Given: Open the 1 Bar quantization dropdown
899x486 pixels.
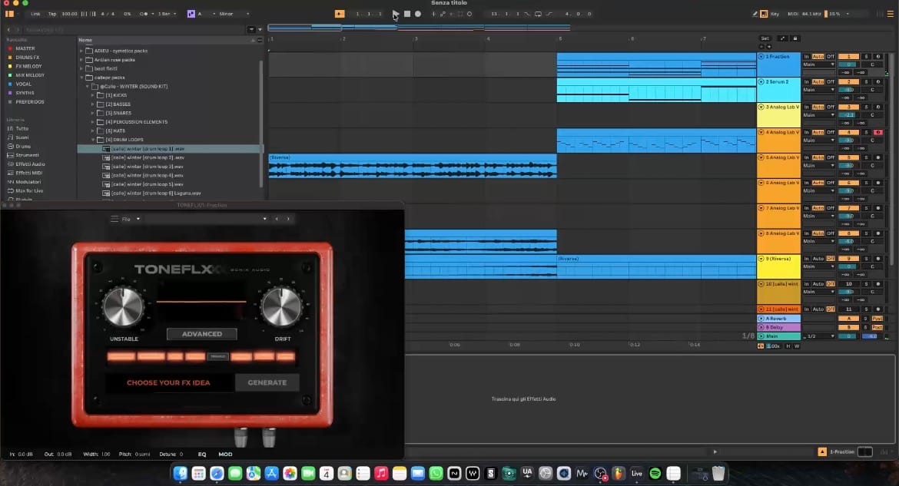Looking at the screenshot, I should (x=167, y=14).
